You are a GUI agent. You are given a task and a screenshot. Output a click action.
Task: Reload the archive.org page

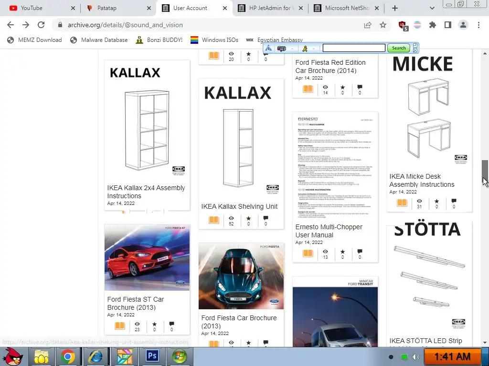[x=41, y=25]
